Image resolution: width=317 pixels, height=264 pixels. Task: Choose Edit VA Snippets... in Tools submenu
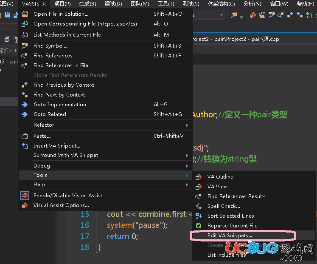254,236
